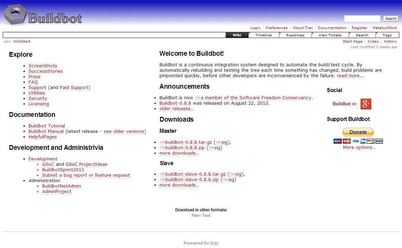Screen dimensions: 402x248
Task: Click the Last modified 3 weeks ago link
Action: coord(374,47)
